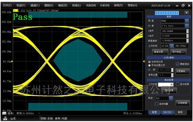Select the 全自动比例 radio button
The image size is (193, 122).
149,62
